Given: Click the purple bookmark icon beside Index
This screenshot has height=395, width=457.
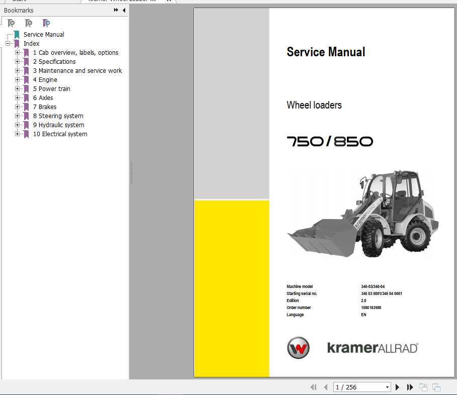Looking at the screenshot, I should (17, 44).
